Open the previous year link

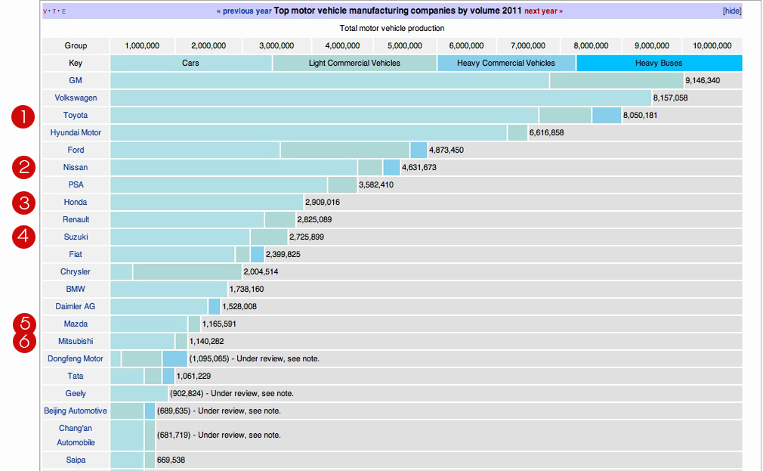click(x=244, y=11)
